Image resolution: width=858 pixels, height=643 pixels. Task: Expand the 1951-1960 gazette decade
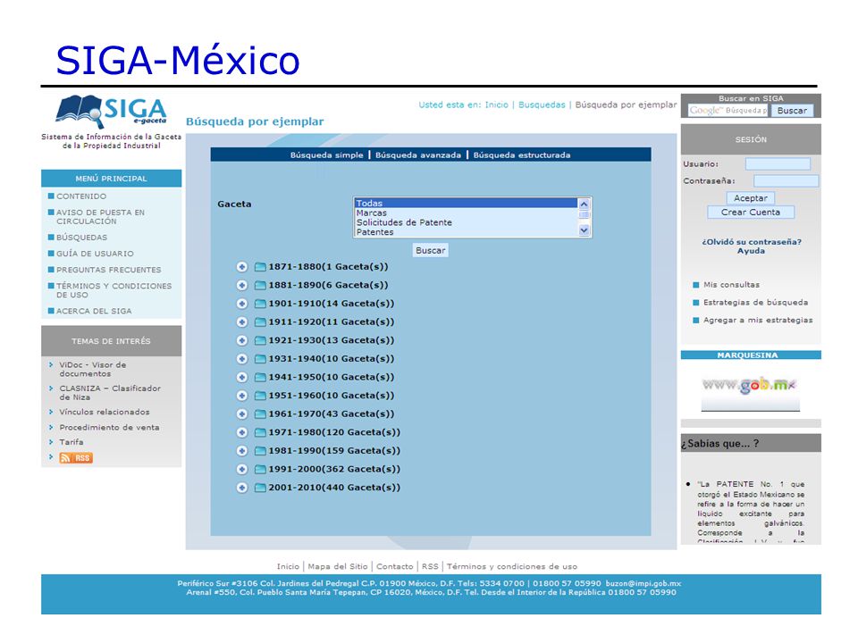click(x=242, y=396)
